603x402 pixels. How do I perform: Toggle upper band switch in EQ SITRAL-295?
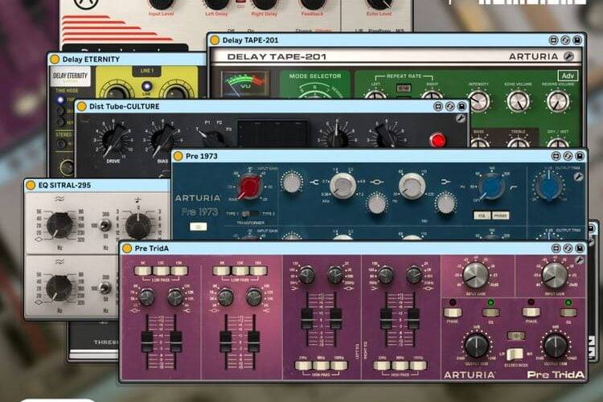105,225
